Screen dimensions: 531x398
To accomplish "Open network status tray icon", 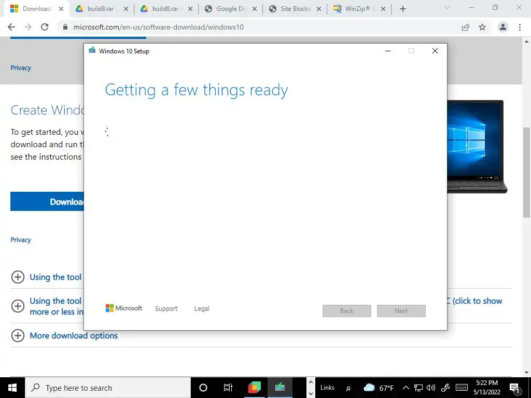I will coord(418,388).
